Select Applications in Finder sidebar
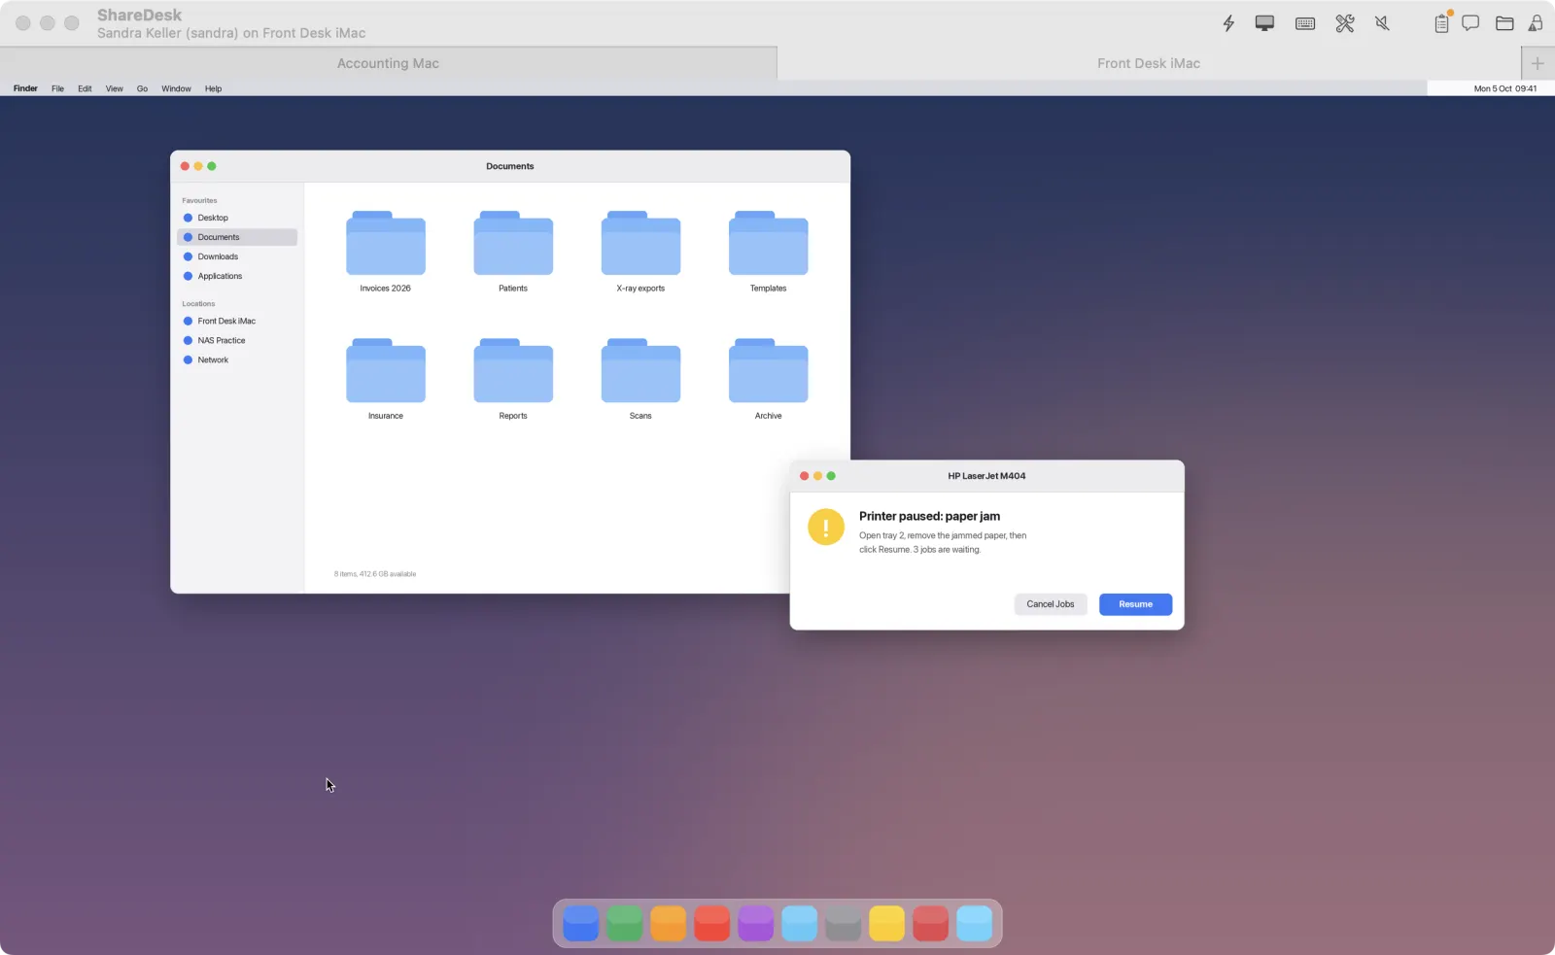The width and height of the screenshot is (1555, 955). [237, 276]
